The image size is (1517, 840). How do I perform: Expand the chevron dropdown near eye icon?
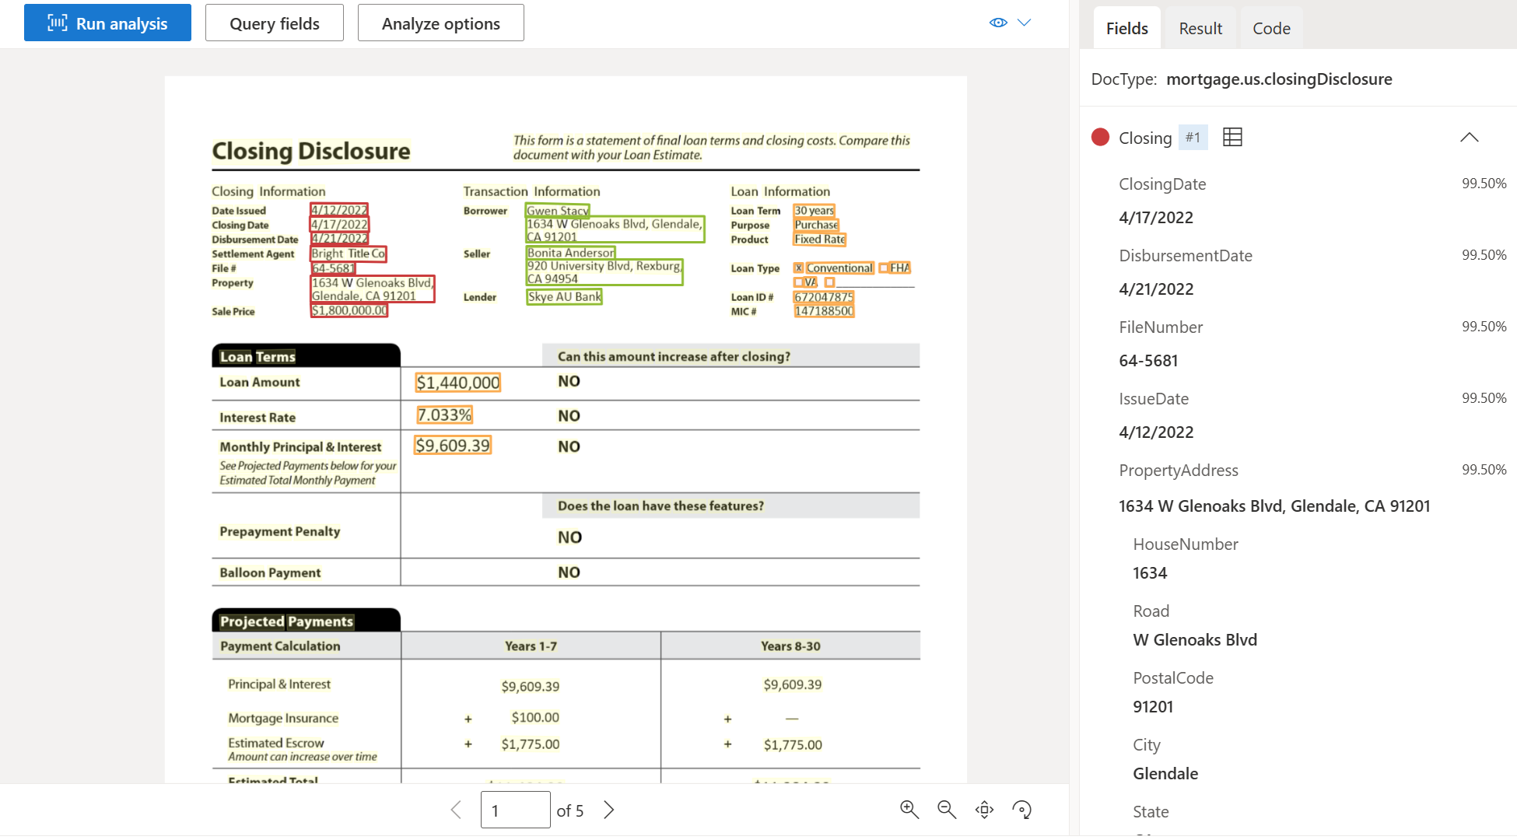[x=1025, y=21]
